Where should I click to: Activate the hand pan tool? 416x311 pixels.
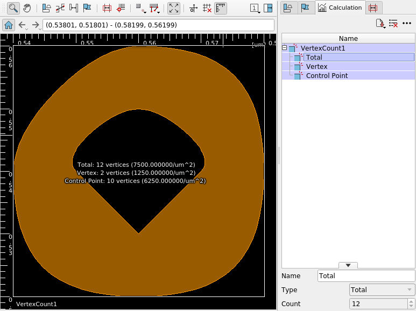click(27, 8)
